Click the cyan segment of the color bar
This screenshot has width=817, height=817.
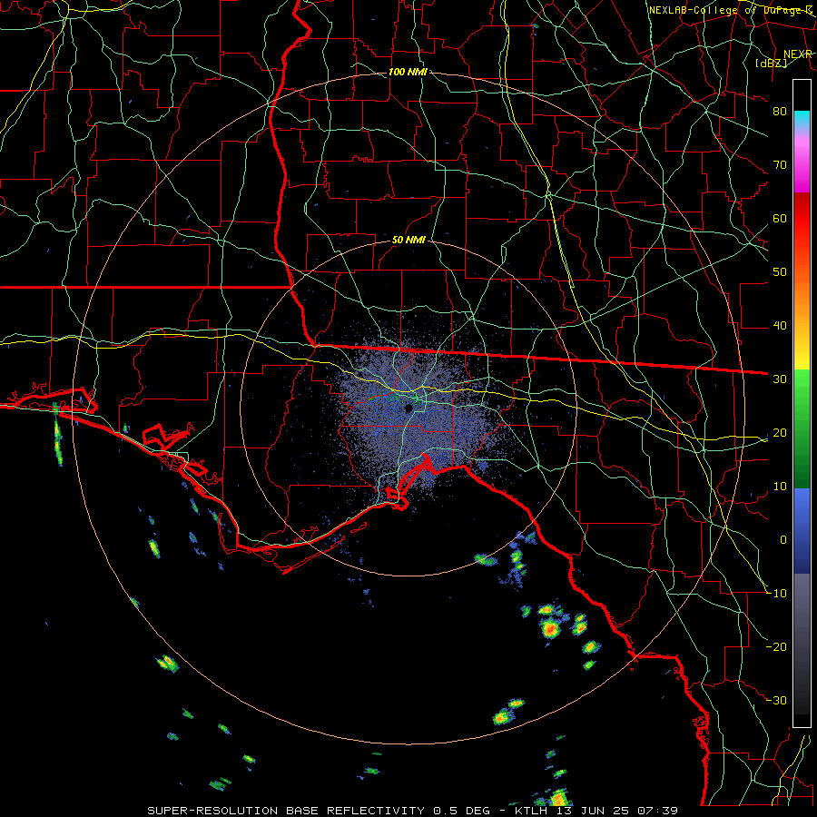click(x=802, y=119)
